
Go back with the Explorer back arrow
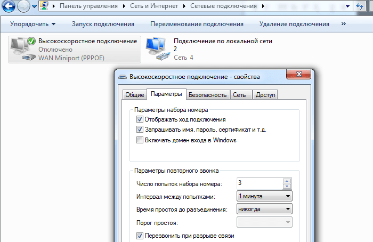[x=9, y=6]
